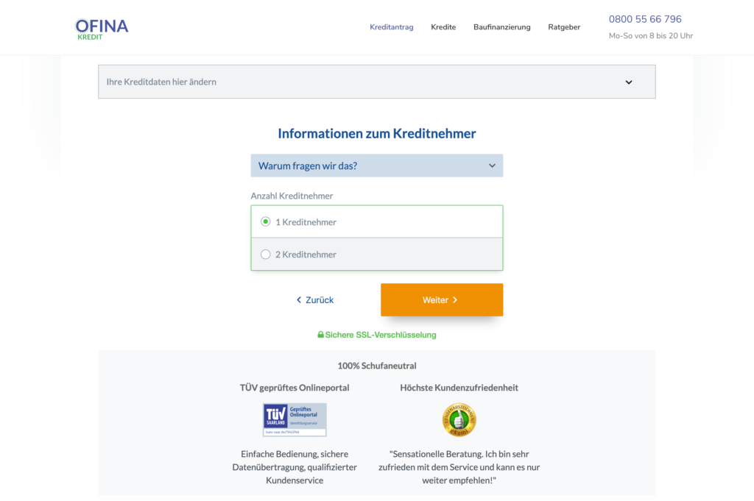Open the Baufinanzierung menu item
754x501 pixels.
[501, 27]
